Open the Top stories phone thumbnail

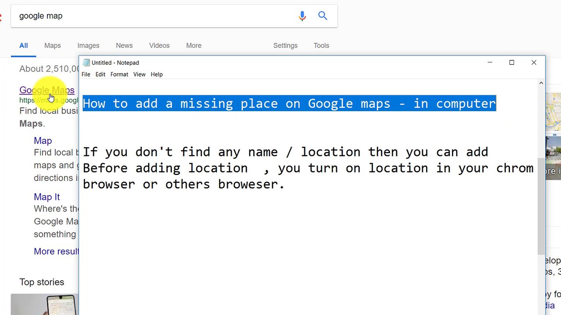(45, 304)
